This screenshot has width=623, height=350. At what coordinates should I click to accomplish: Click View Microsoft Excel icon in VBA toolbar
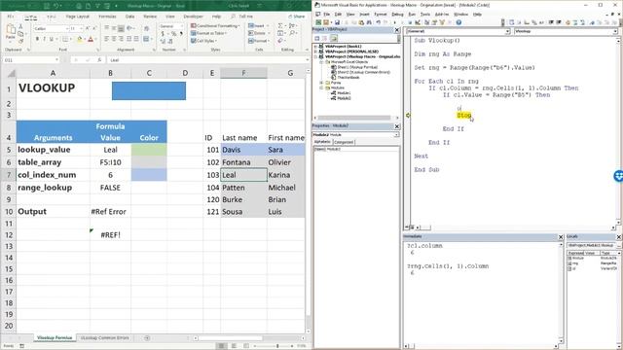coord(318,22)
